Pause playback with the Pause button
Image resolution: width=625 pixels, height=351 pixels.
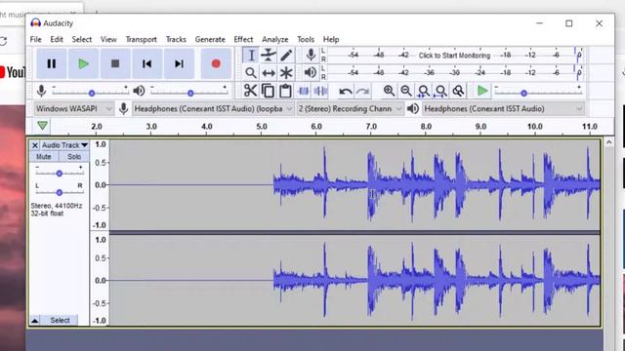(x=52, y=63)
